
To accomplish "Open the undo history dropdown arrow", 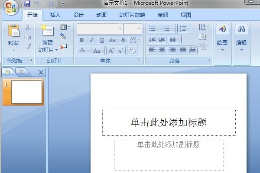I will (43, 3).
